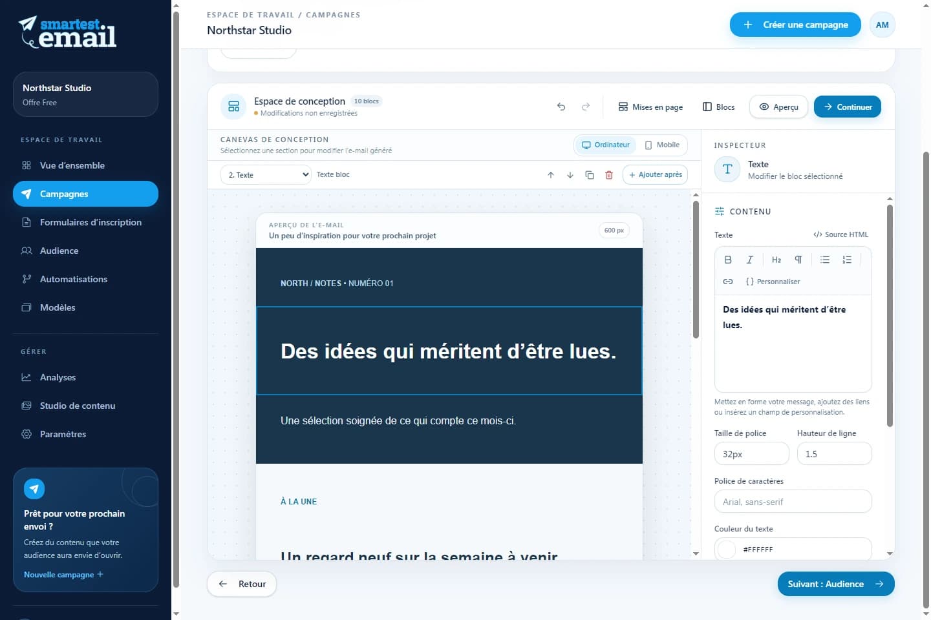Click the undo arrow icon
The image size is (931, 620).
click(561, 107)
